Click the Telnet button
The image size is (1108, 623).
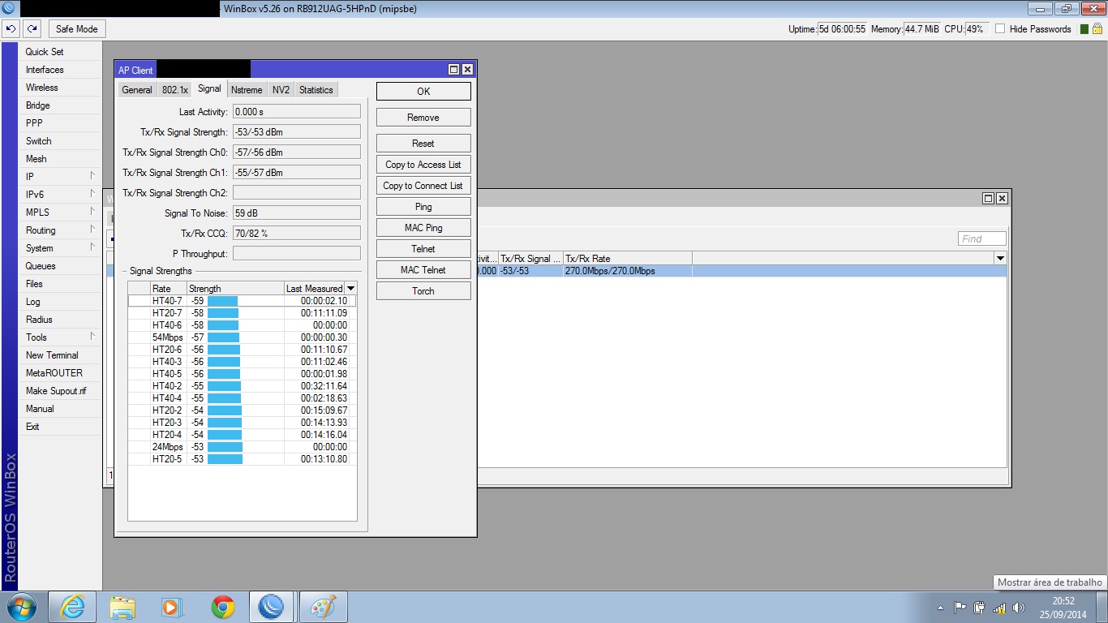point(423,249)
